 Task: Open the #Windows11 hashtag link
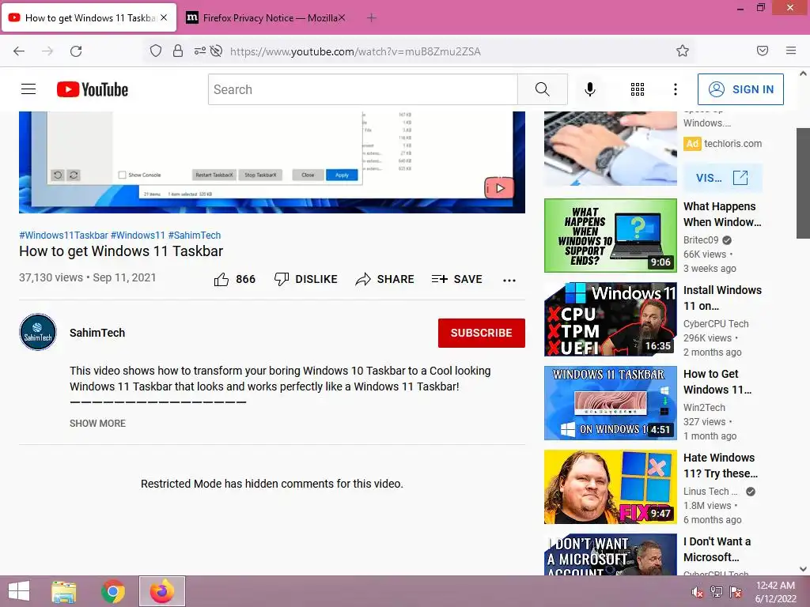click(x=138, y=235)
